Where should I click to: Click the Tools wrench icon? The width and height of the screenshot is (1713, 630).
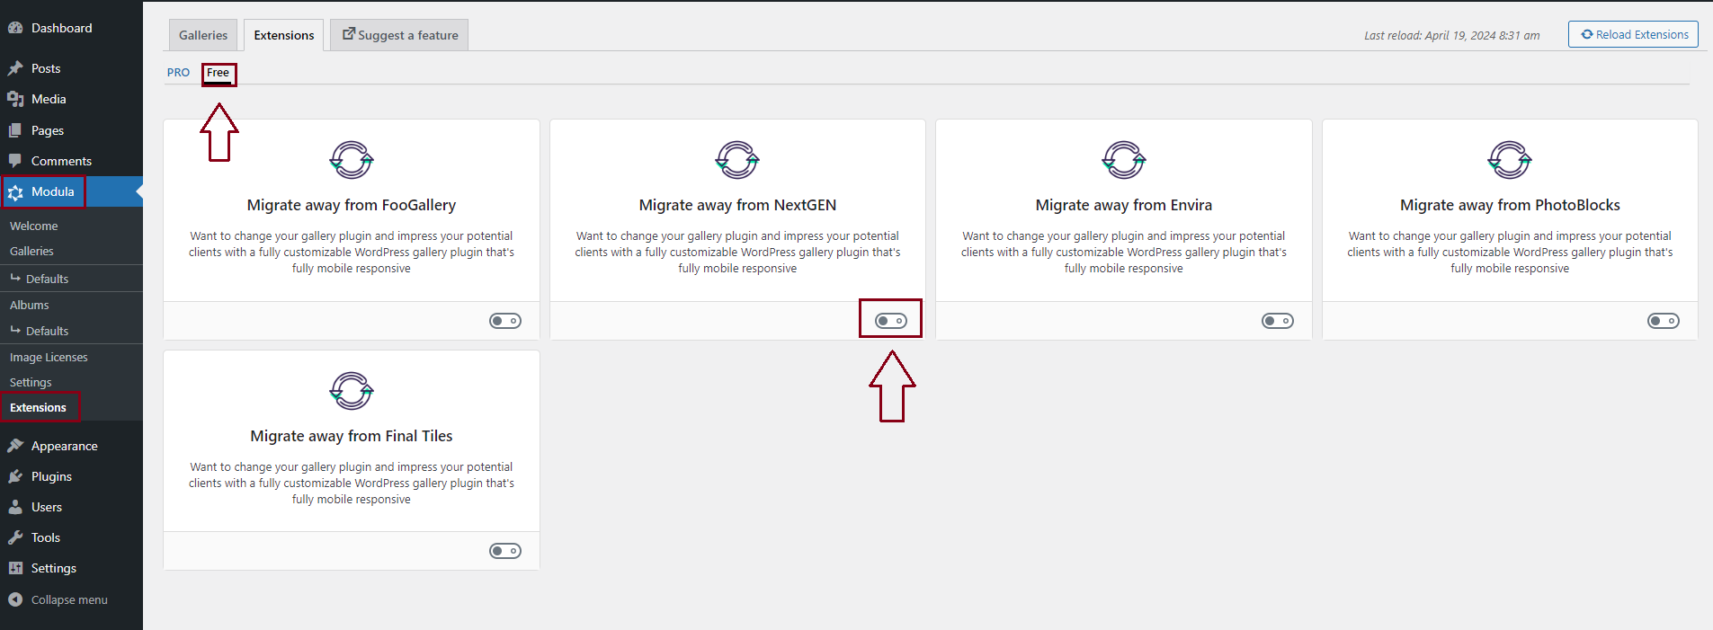pos(15,537)
